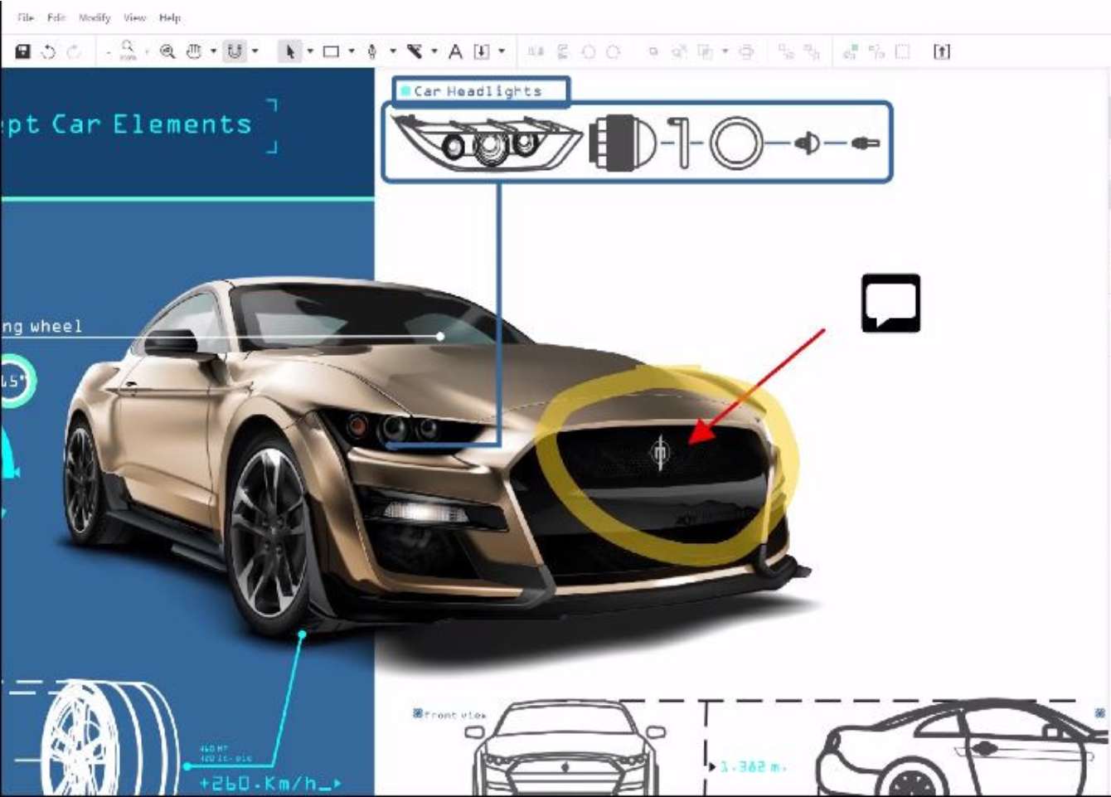Open the pen tool options dropdown arrow
1111x797 pixels.
click(392, 51)
